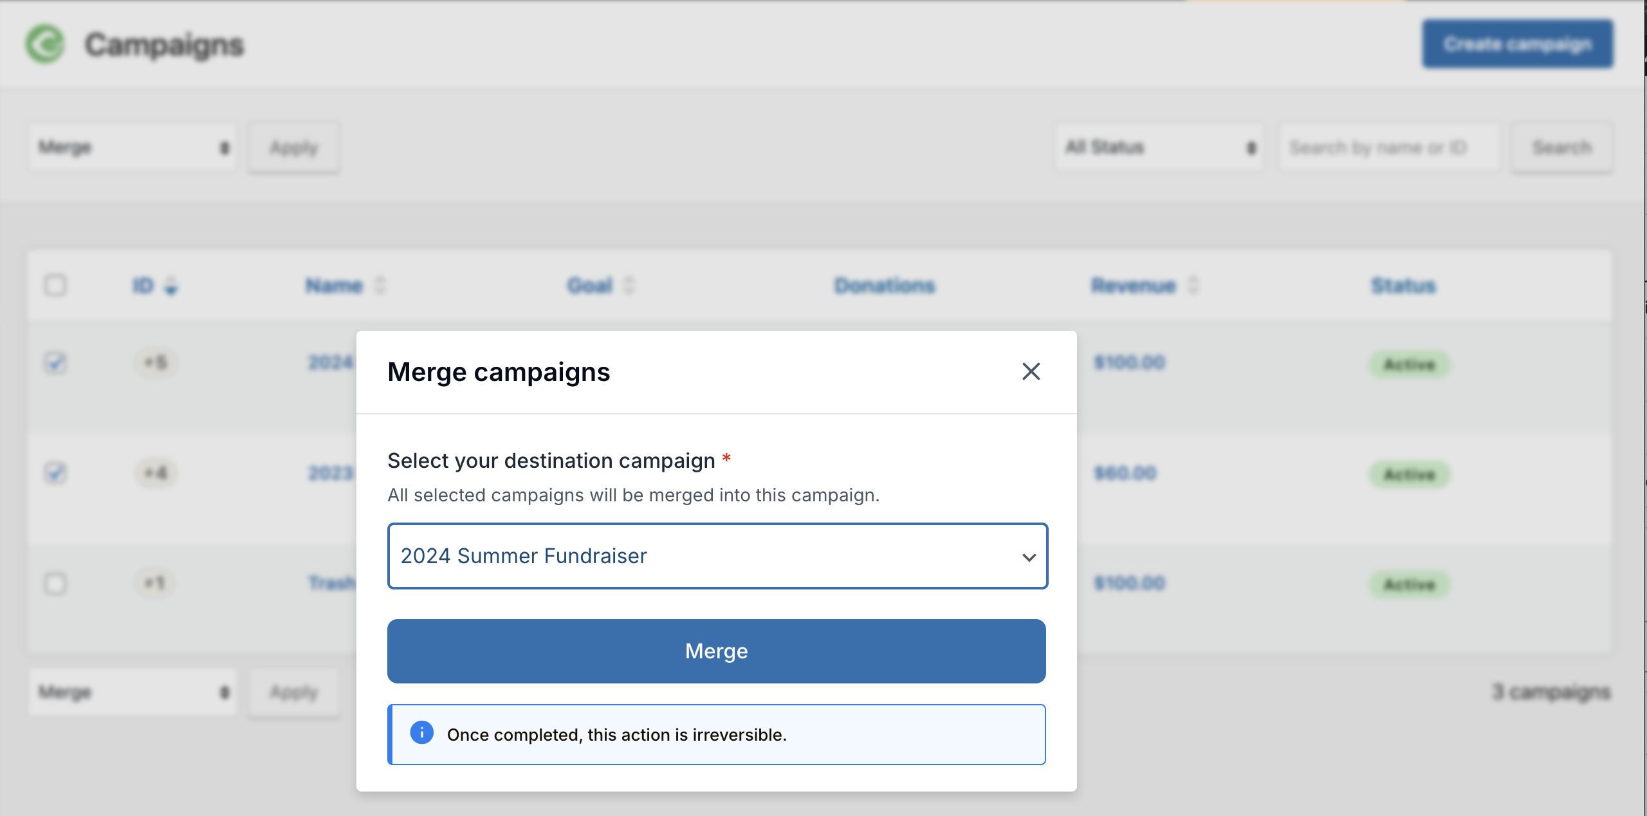
Task: Uncheck the campaign with ID 5
Action: [57, 363]
